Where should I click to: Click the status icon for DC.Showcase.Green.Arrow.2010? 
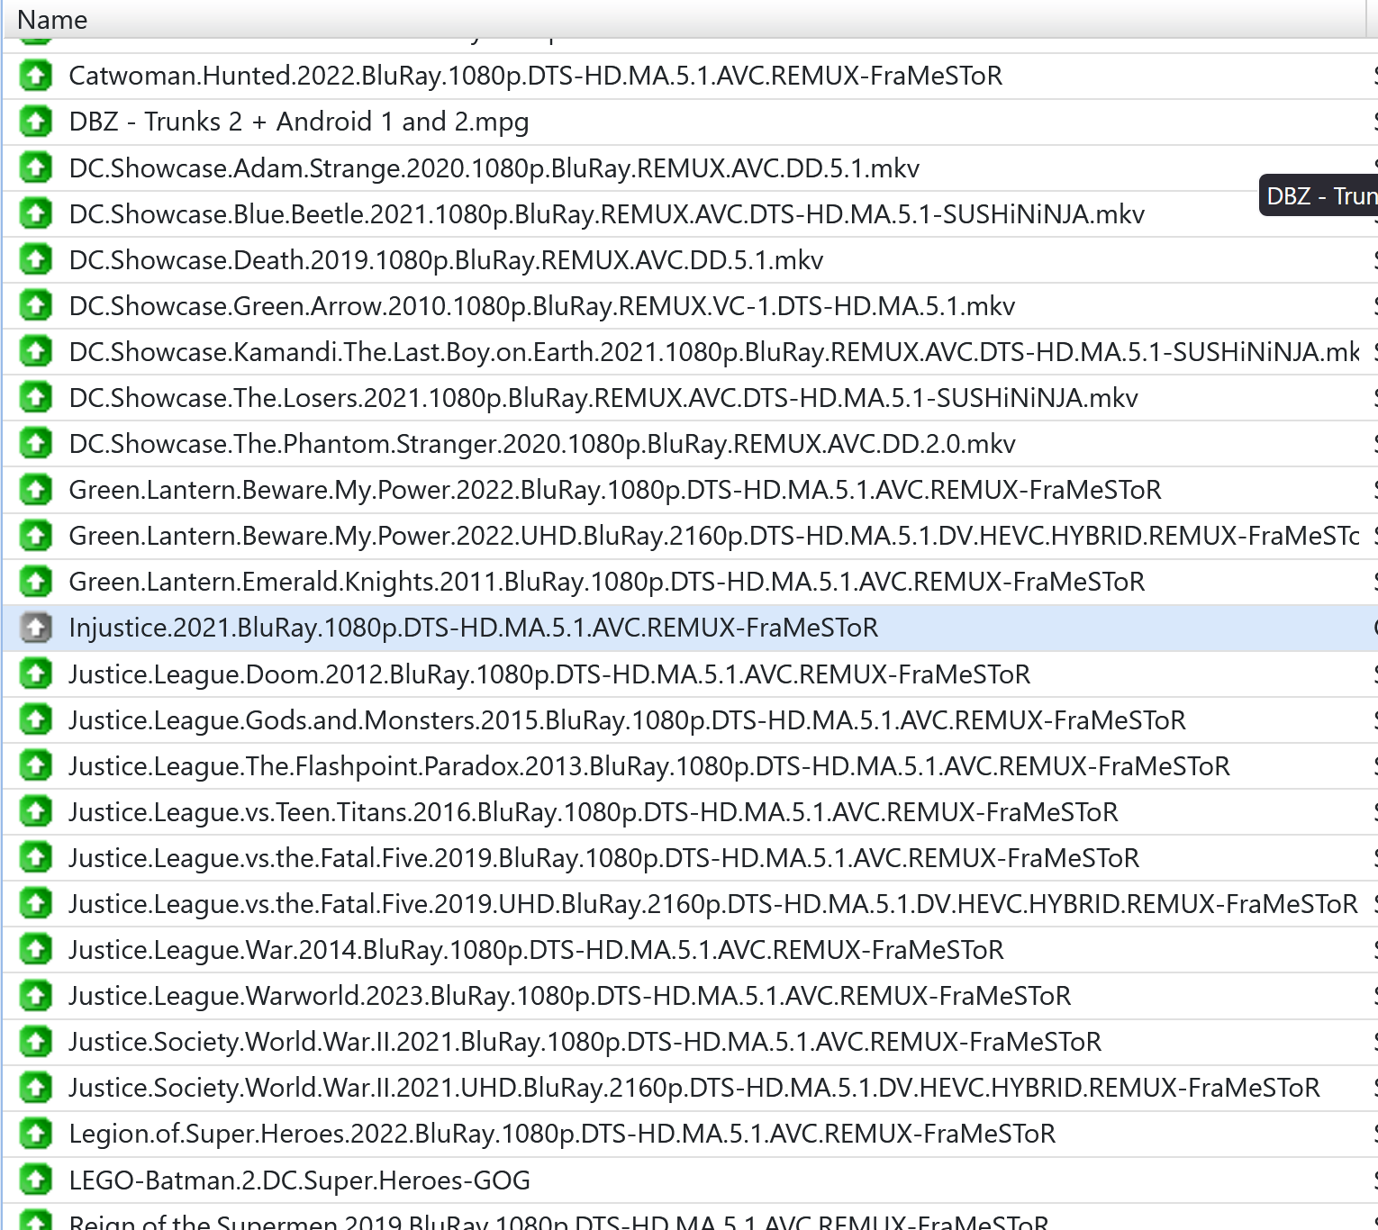pos(36,306)
